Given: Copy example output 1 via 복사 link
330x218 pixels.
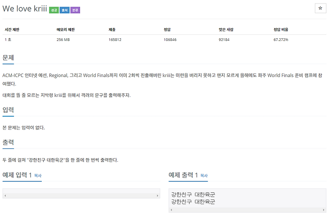Looking at the screenshot, I should (204, 175).
